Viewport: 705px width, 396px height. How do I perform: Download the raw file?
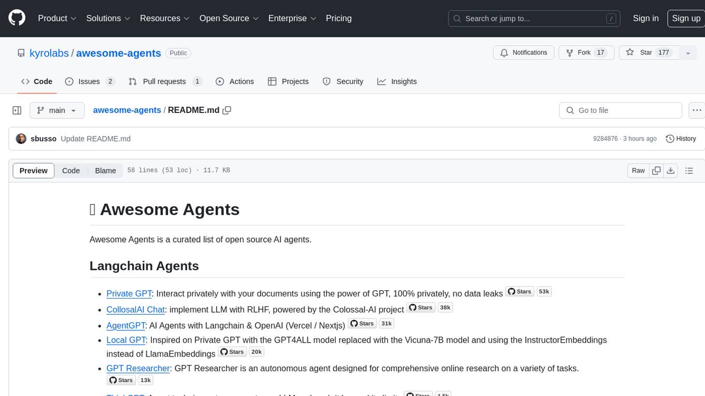671,171
